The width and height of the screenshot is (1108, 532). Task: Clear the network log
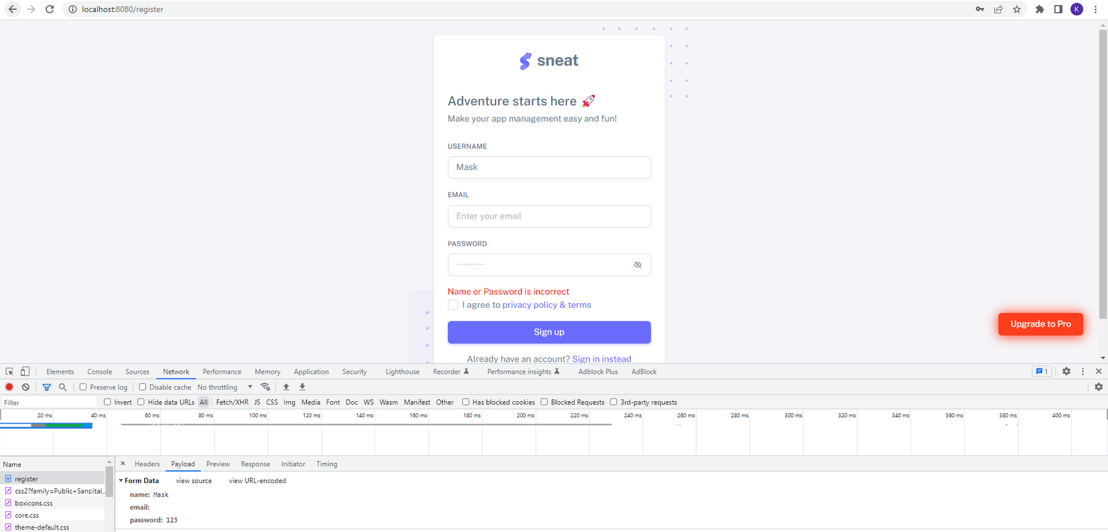(x=26, y=387)
